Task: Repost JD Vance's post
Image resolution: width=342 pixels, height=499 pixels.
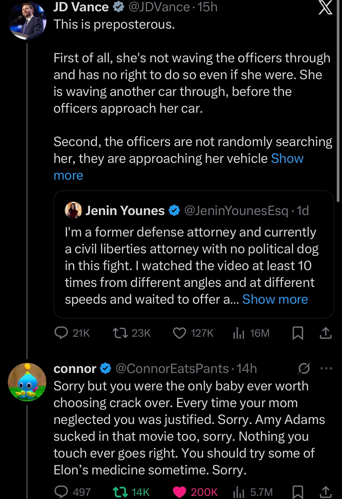Action: tap(120, 333)
